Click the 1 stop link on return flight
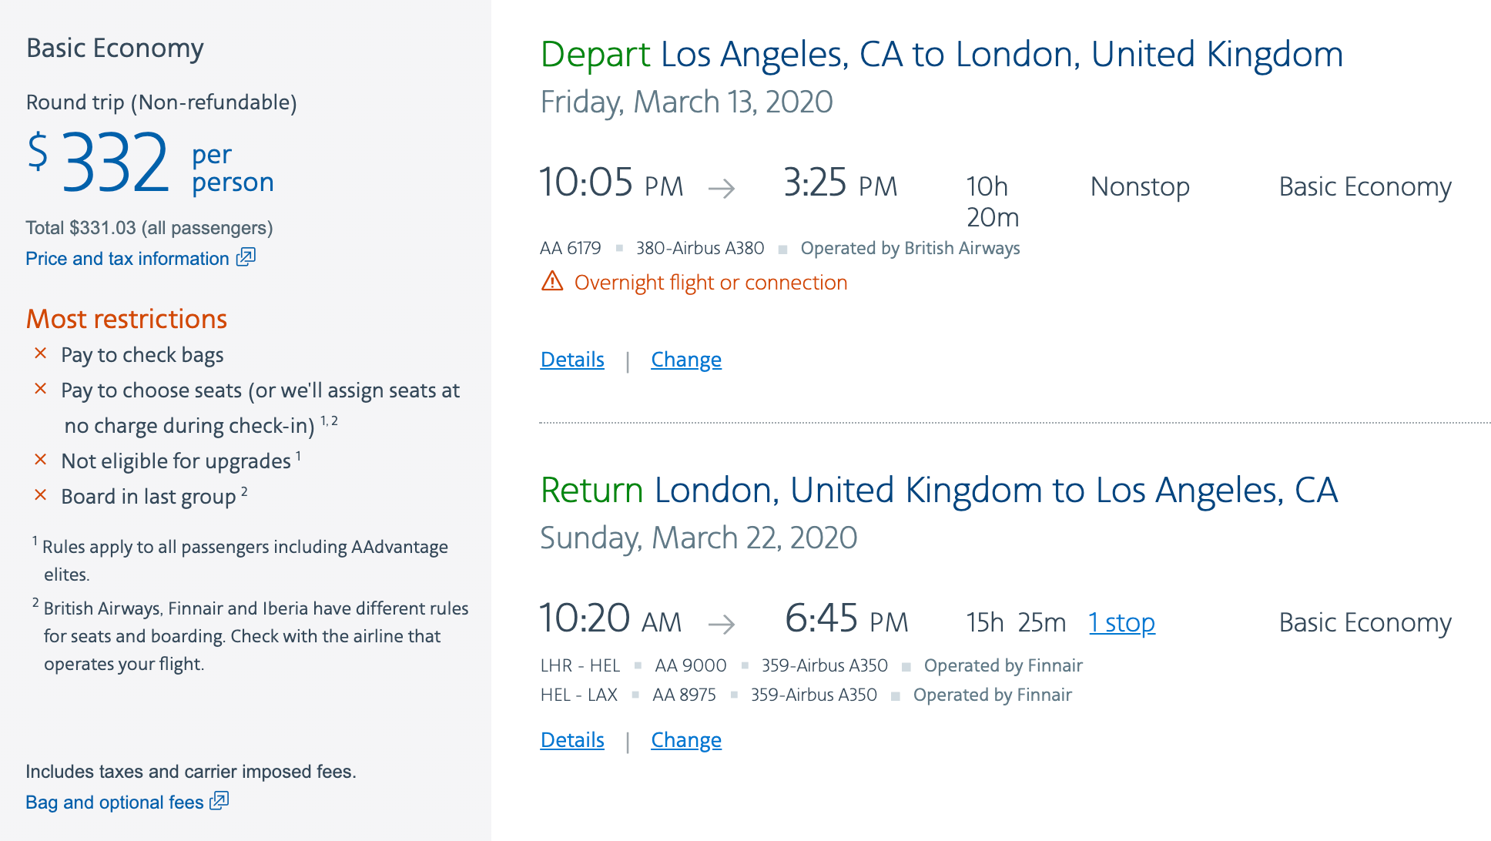Viewport: 1491px width, 841px height. point(1121,622)
